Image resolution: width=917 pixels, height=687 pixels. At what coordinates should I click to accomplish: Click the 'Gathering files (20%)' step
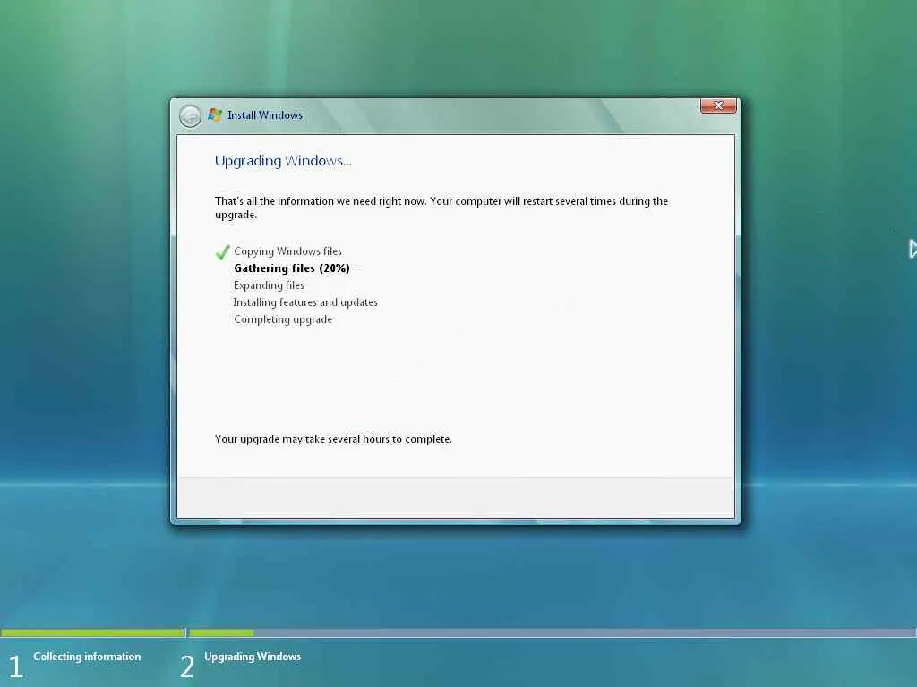[x=292, y=268]
